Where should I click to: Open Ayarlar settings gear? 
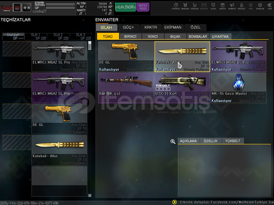(x=260, y=6)
